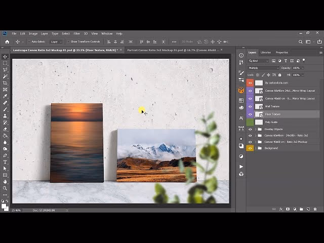Select the Magic Wand tool

point(5,76)
